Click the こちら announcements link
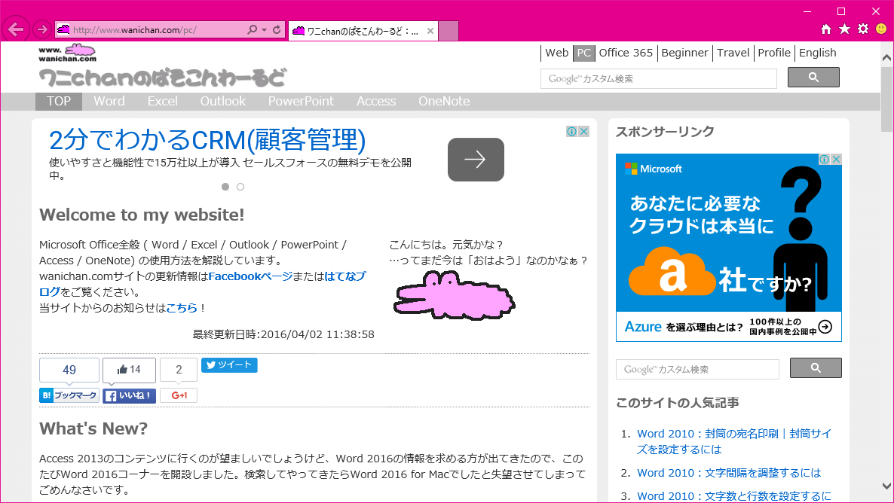The height and width of the screenshot is (503, 894). tap(182, 308)
